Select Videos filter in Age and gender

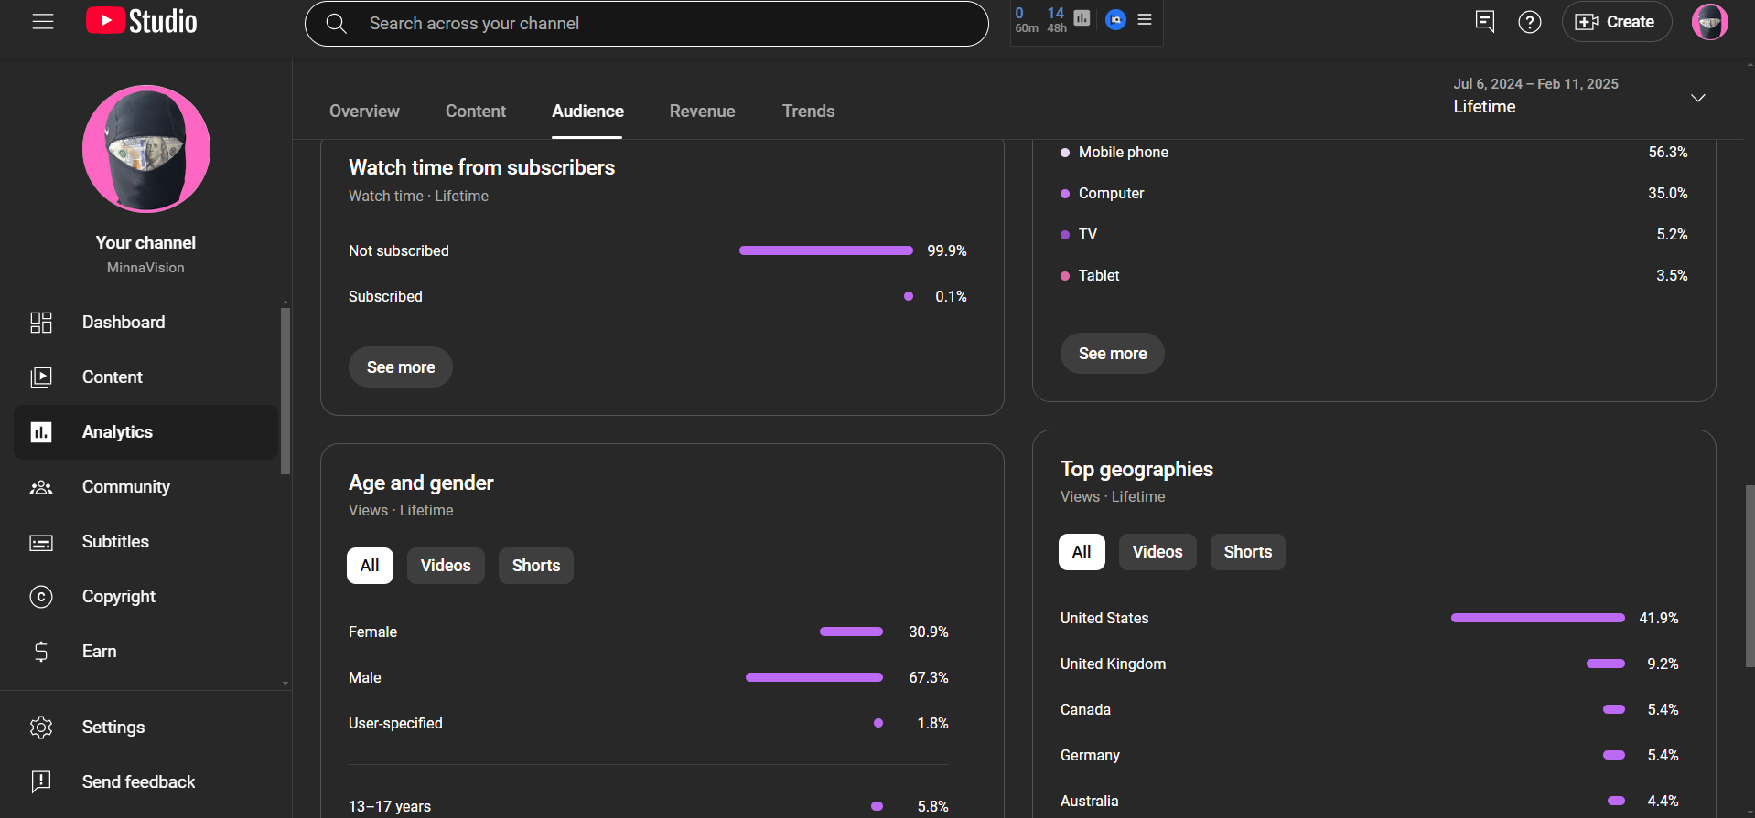[446, 566]
